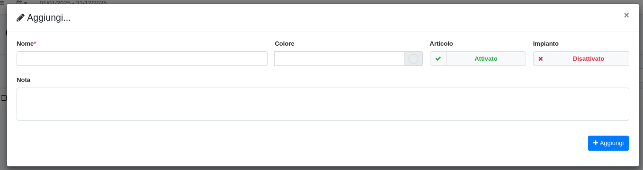Expand the dropdown arrow next to the calendar
The image size is (643, 170).
pyautogui.click(x=26, y=3)
